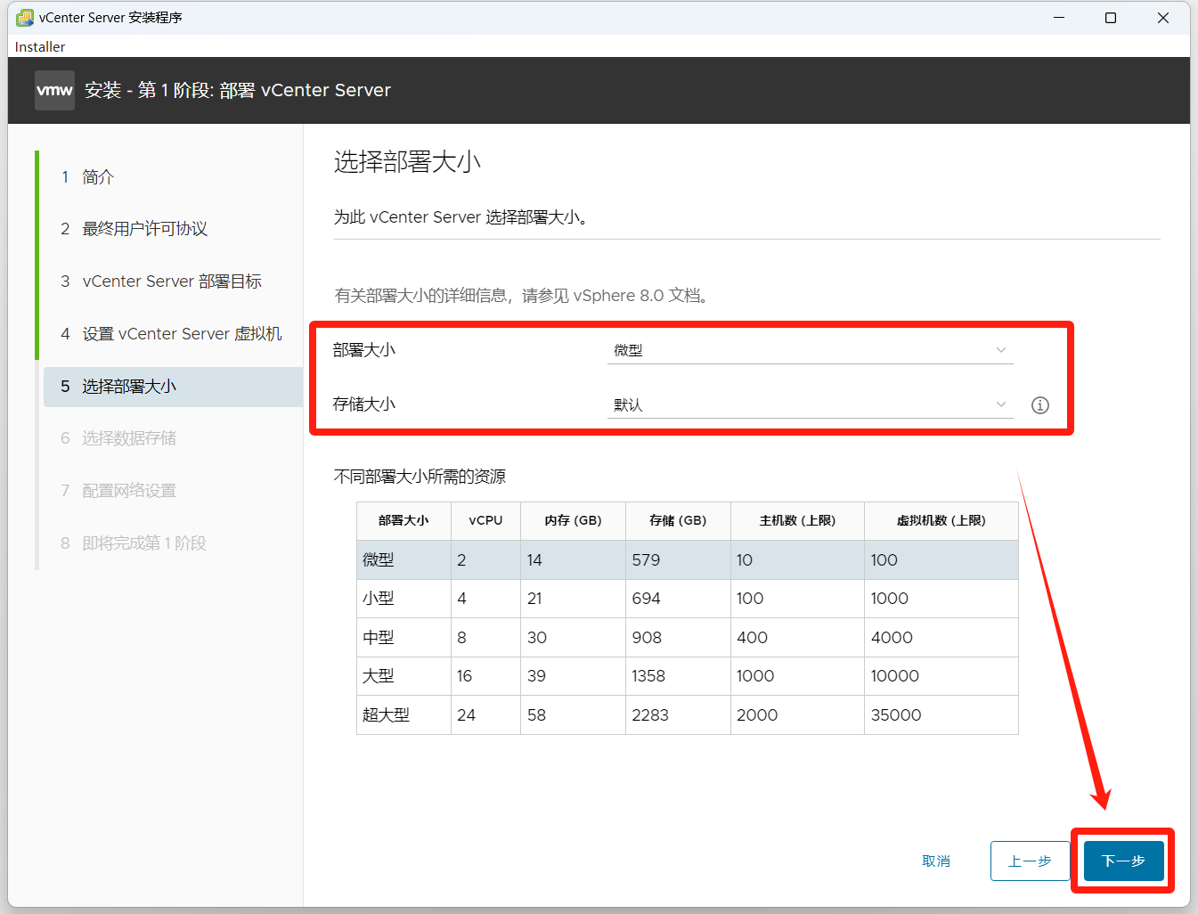This screenshot has width=1198, height=914.
Task: Open the 存储大小 dropdown
Action: tap(809, 405)
